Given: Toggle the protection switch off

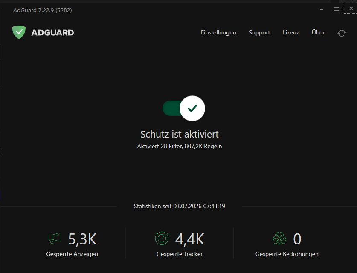Looking at the screenshot, I should tap(184, 108).
